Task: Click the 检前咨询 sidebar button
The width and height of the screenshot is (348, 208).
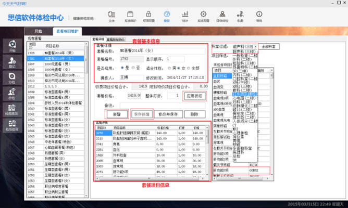Action: 13,109
